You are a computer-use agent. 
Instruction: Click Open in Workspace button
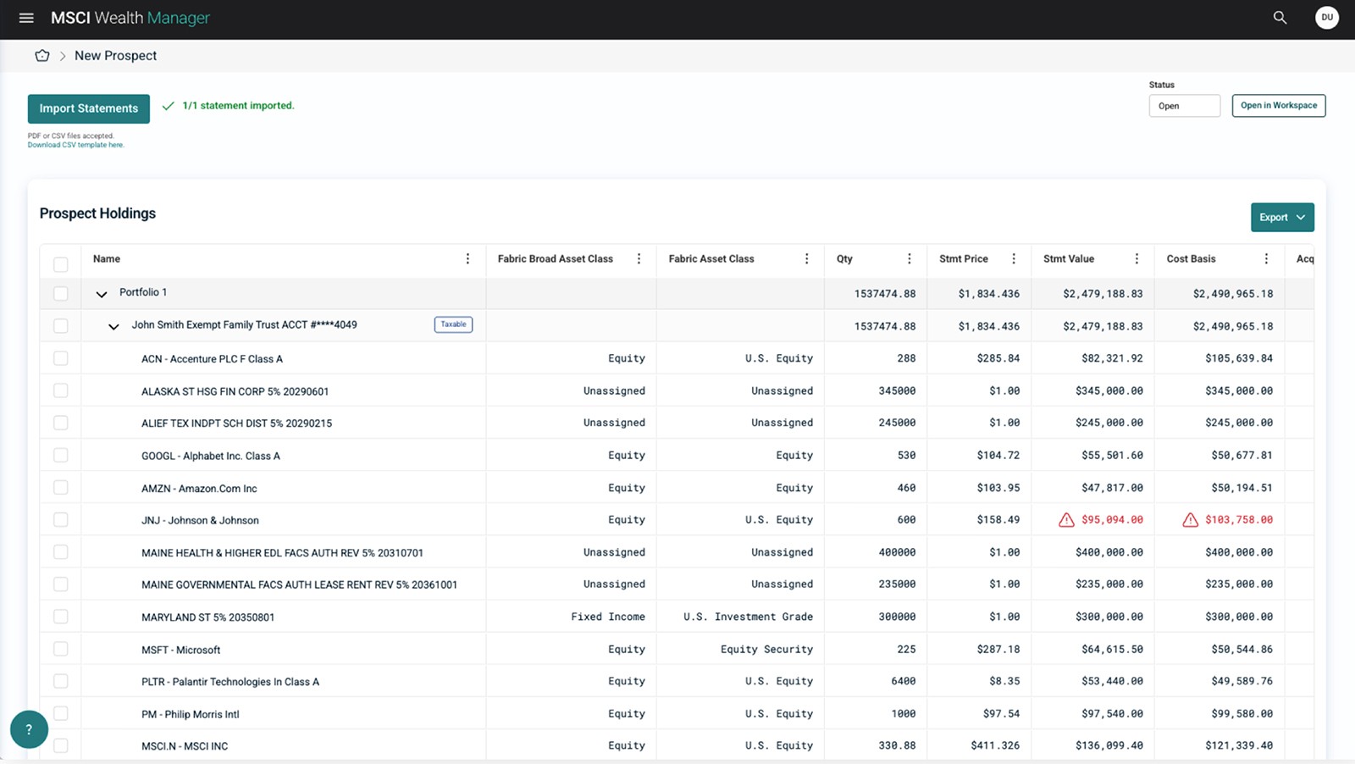(1279, 106)
